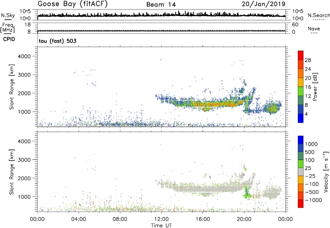Click the 16:00 time tick label
This screenshot has width=330, height=228.
[x=203, y=219]
